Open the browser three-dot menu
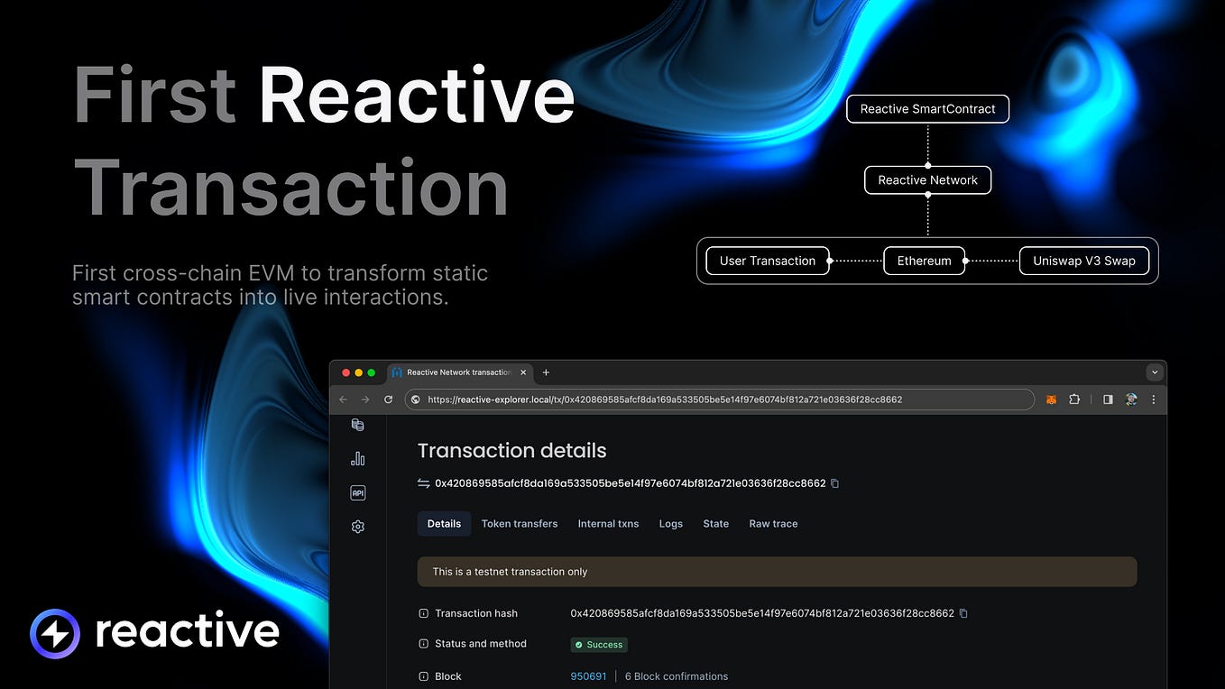The image size is (1225, 689). coord(1154,400)
